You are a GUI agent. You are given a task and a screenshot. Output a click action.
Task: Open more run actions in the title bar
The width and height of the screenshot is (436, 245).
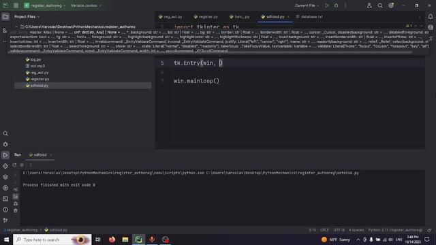345,5
